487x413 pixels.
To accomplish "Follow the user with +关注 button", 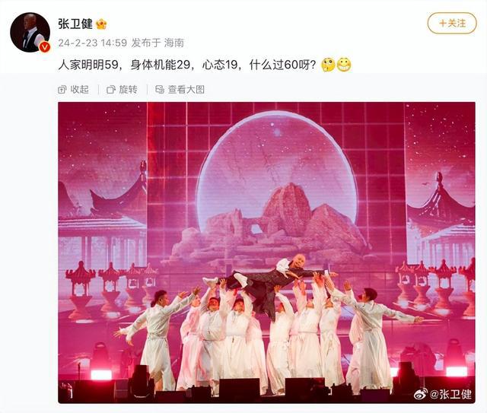I will point(452,24).
